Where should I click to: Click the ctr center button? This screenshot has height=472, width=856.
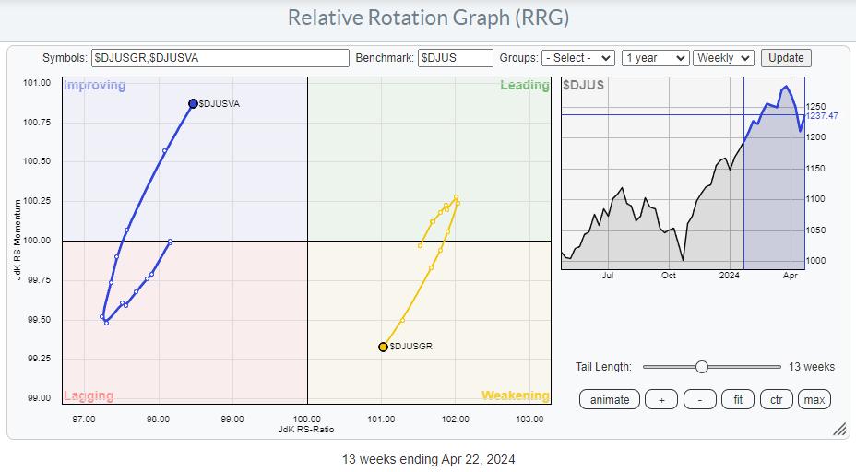(776, 399)
